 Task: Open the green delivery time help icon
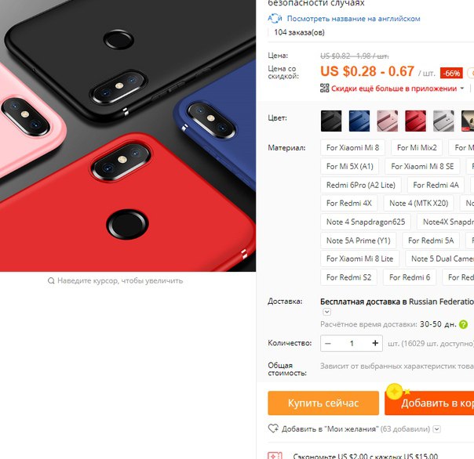click(463, 324)
